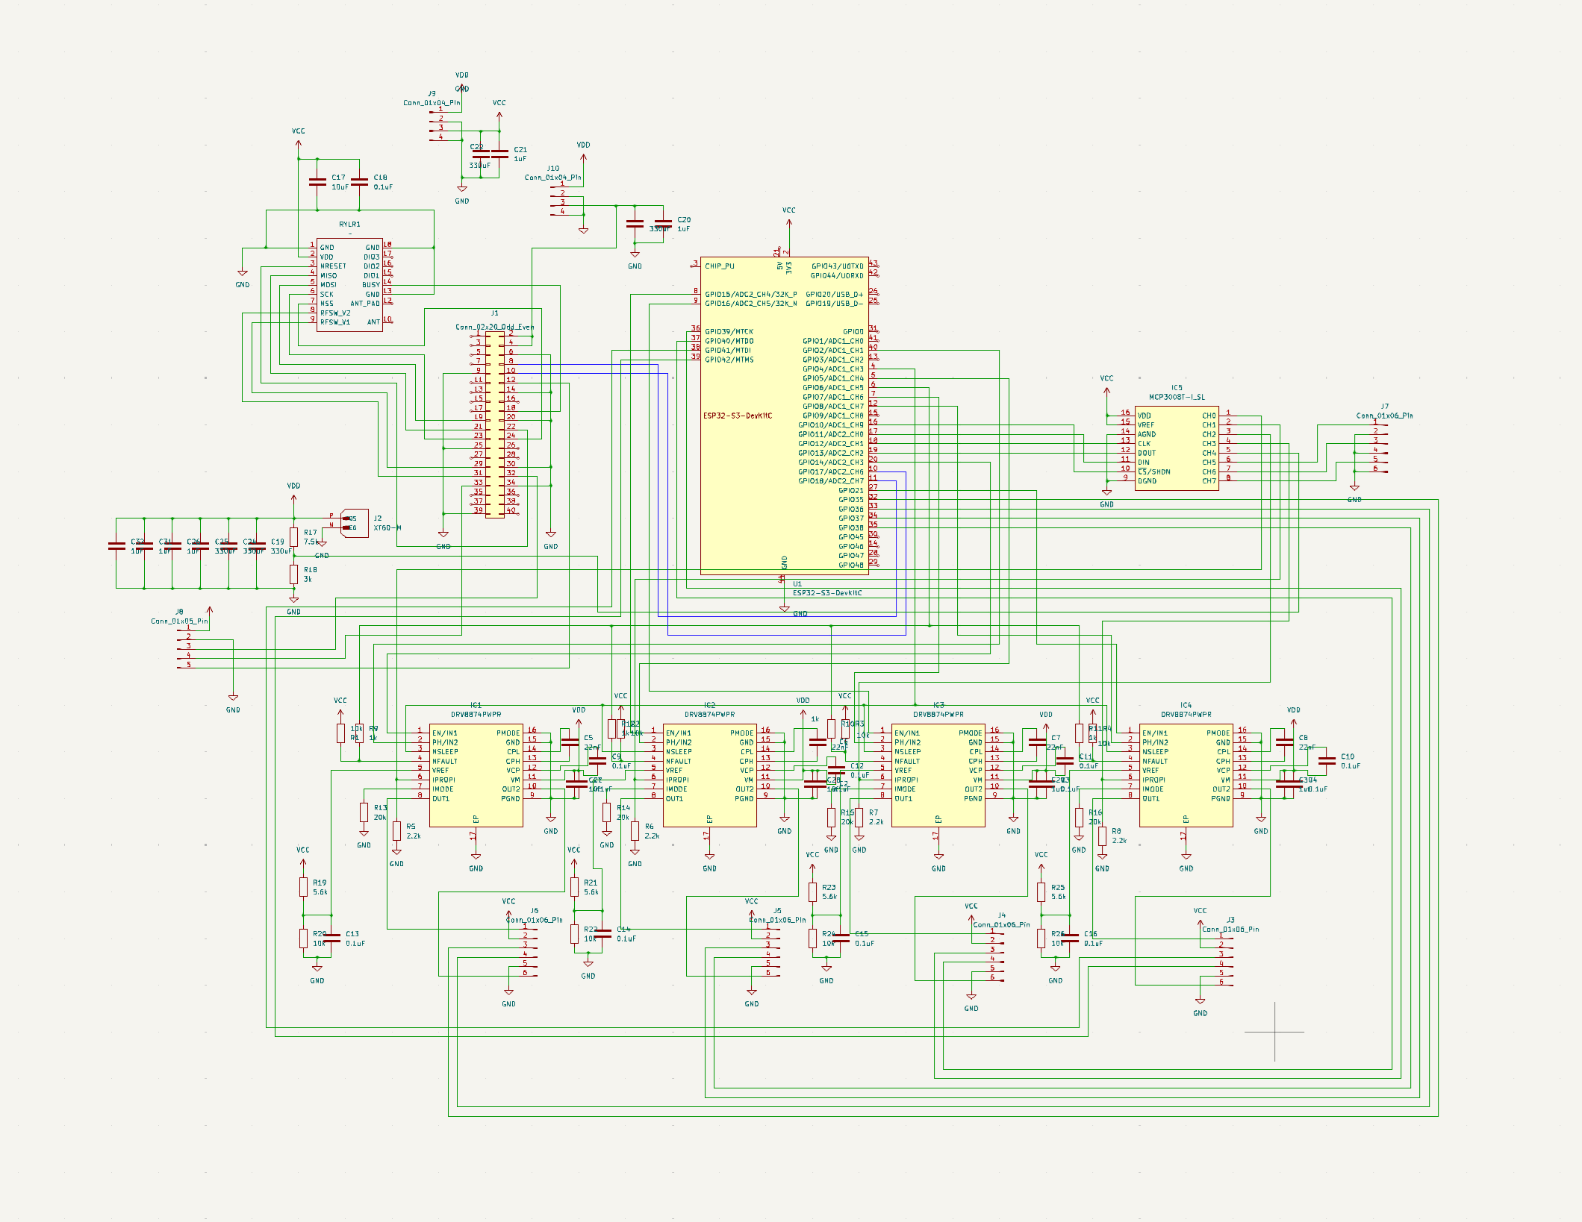Select the J1 Conn_02x20_Odd_Even header symbol
The image size is (1582, 1222).
click(x=494, y=424)
